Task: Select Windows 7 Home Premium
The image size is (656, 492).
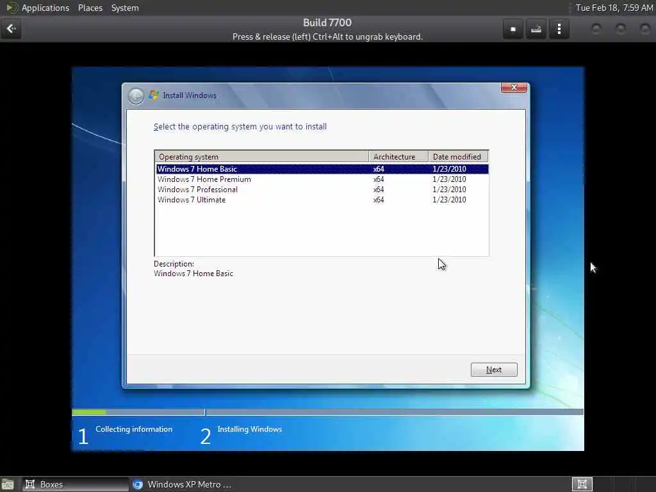Action: pos(322,179)
